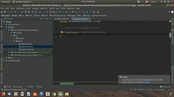This screenshot has height=97, width=174.
Task: Click the Undo arrow toolbar icon
Action: coord(15,12)
